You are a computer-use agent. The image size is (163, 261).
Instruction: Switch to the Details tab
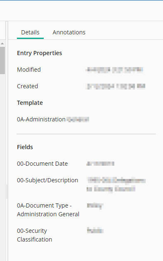pos(30,32)
